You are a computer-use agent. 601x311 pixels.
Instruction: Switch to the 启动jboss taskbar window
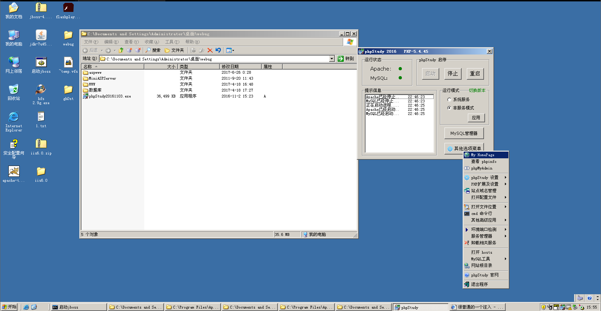click(79, 307)
